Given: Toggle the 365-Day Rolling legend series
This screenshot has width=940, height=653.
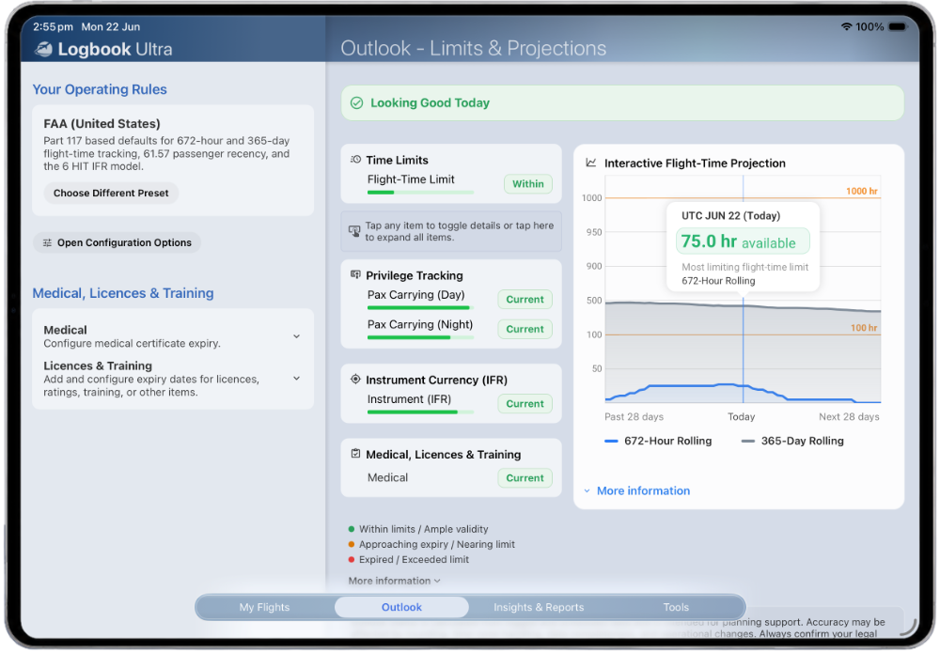Looking at the screenshot, I should 792,441.
